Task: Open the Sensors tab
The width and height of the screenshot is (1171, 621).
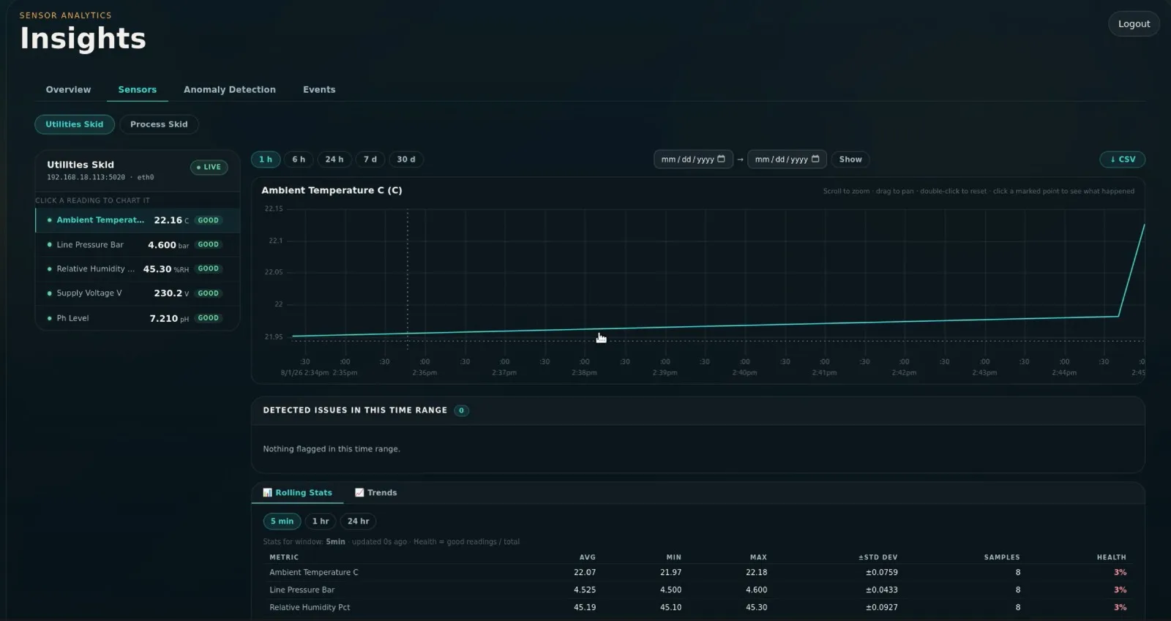Action: [x=138, y=90]
